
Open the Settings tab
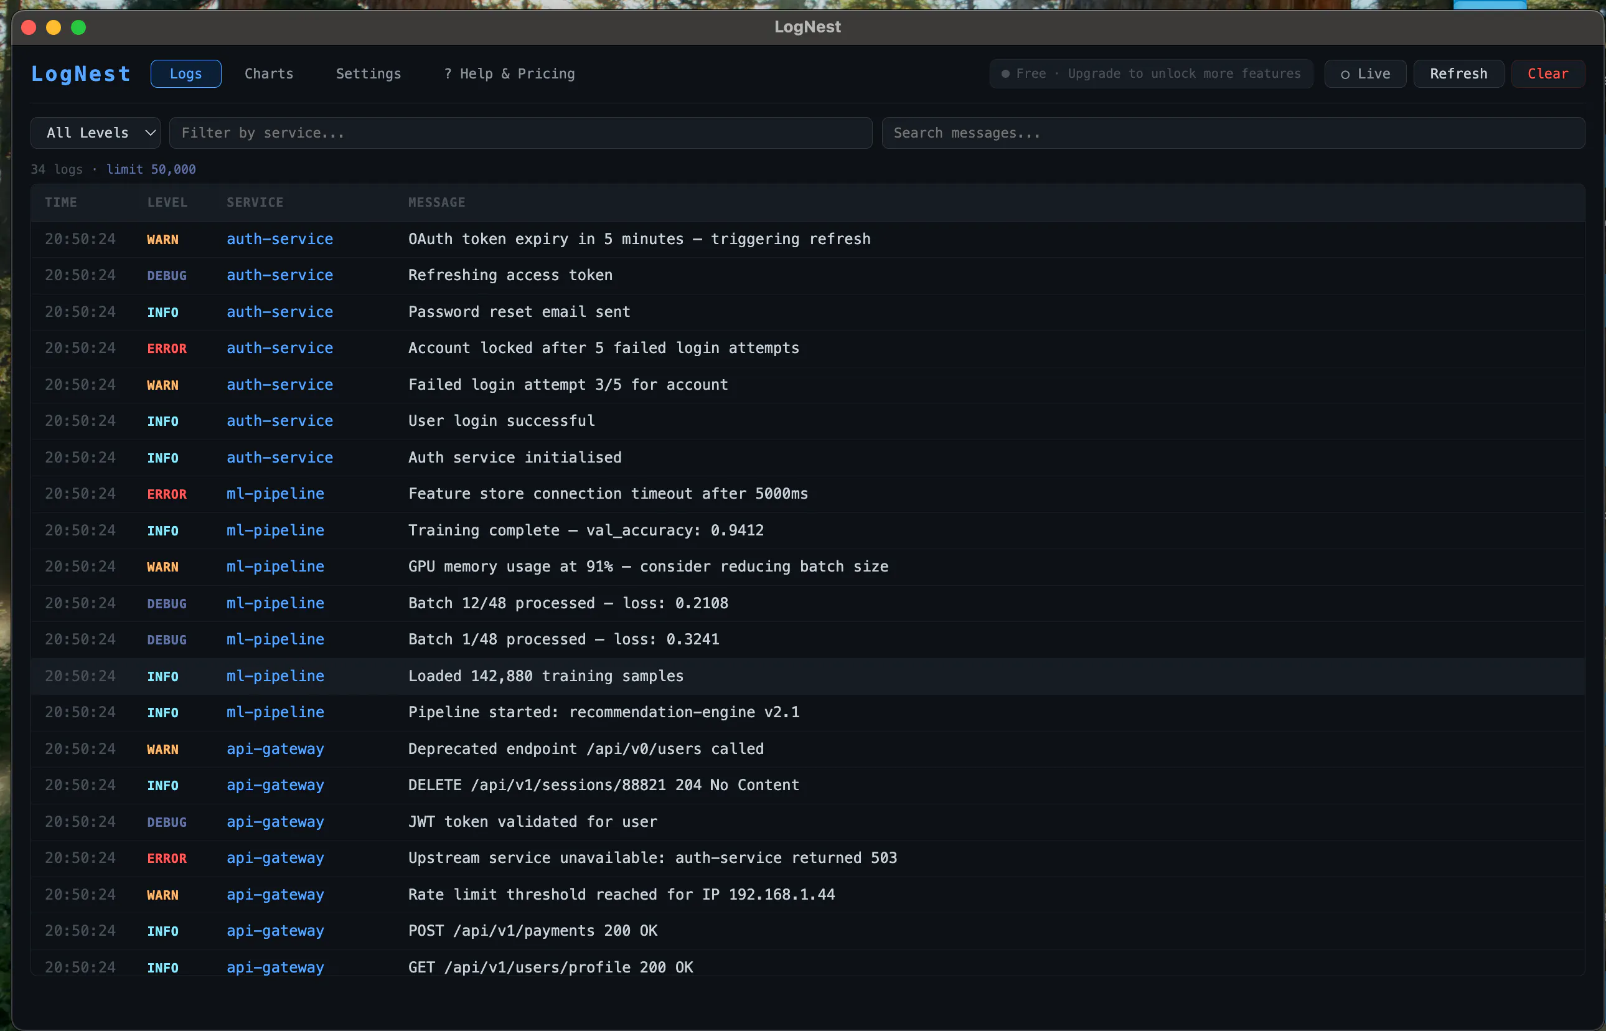tap(368, 73)
